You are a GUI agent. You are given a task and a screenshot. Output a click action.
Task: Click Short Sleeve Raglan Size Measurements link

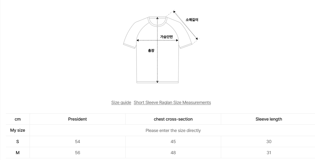[172, 102]
